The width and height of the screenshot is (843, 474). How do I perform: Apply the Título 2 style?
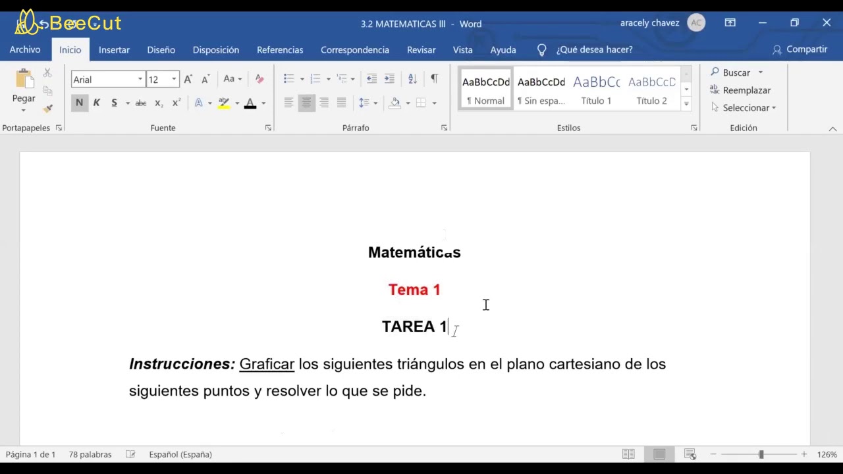pos(651,90)
